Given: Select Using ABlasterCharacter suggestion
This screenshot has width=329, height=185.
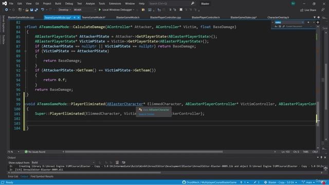Looking at the screenshot, I should [154, 109].
